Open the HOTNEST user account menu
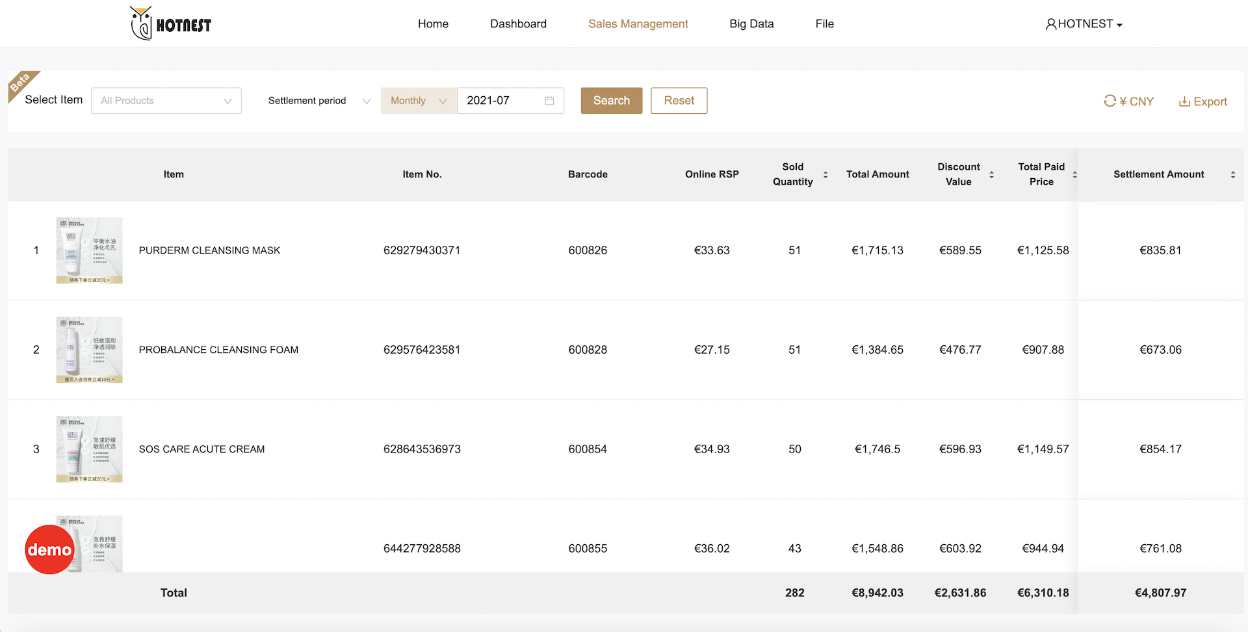The width and height of the screenshot is (1248, 632). click(1084, 24)
